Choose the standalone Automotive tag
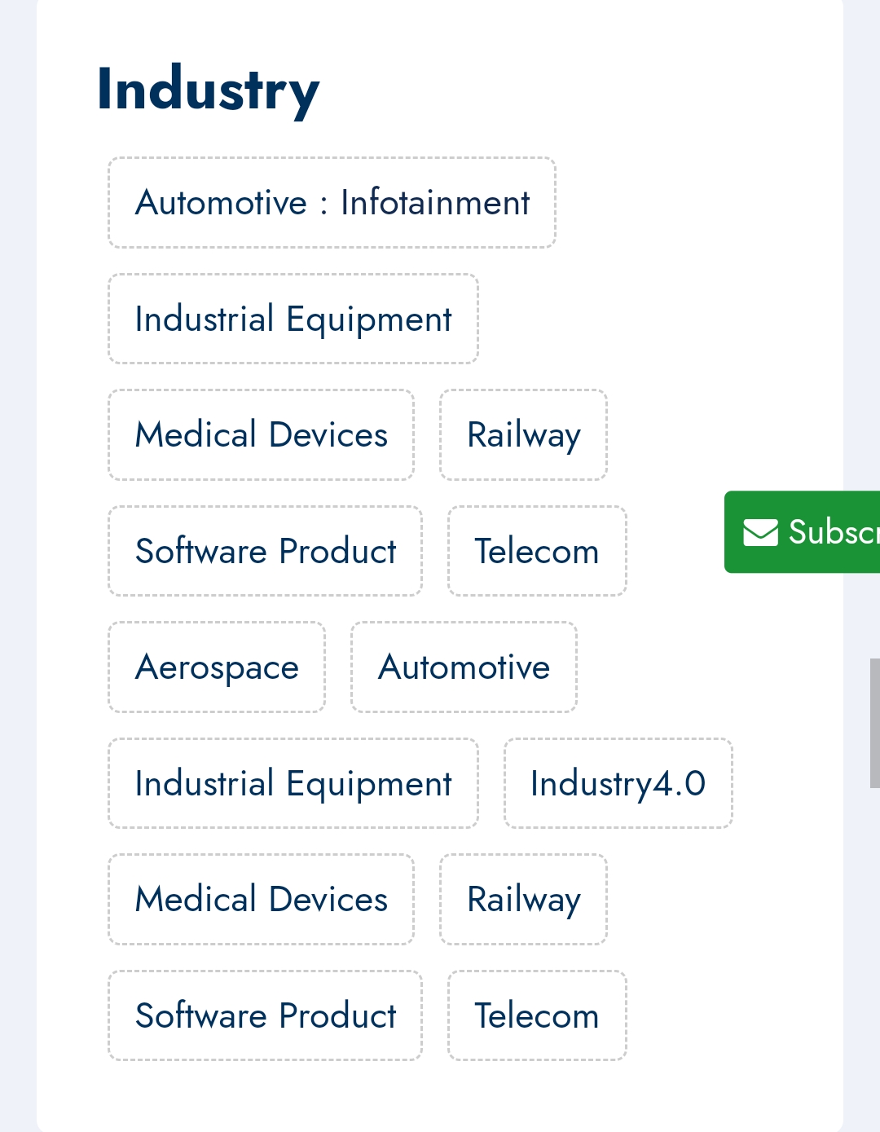This screenshot has height=1132, width=880. (464, 667)
